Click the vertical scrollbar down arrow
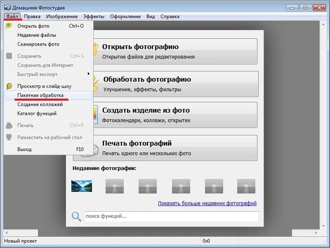Image resolution: width=330 pixels, height=248 pixels. coord(323,226)
